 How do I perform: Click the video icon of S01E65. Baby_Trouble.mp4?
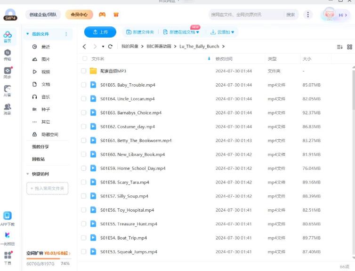click(x=93, y=85)
